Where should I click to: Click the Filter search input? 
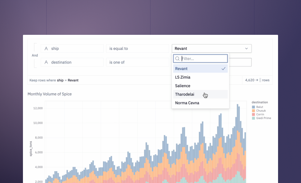(200, 58)
